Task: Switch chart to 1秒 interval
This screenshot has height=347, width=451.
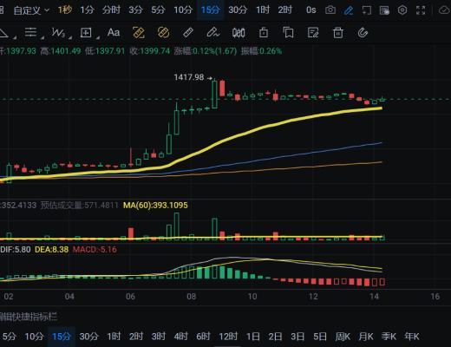Action: (65, 10)
